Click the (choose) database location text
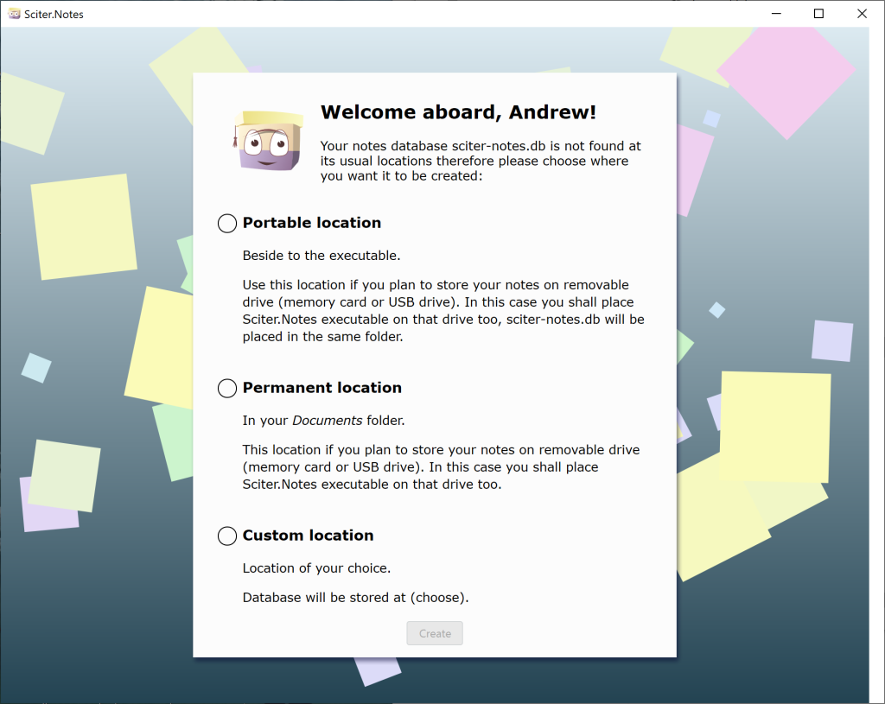 click(x=438, y=598)
